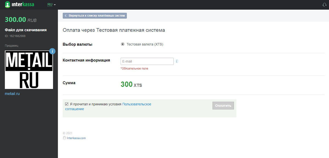
Task: Open Interkassa.com footer link
Action: 76,138
